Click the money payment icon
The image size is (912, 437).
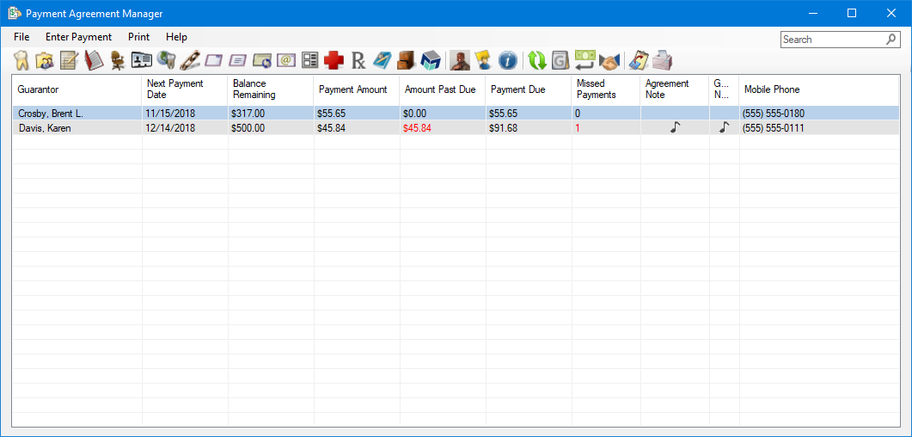coord(585,61)
